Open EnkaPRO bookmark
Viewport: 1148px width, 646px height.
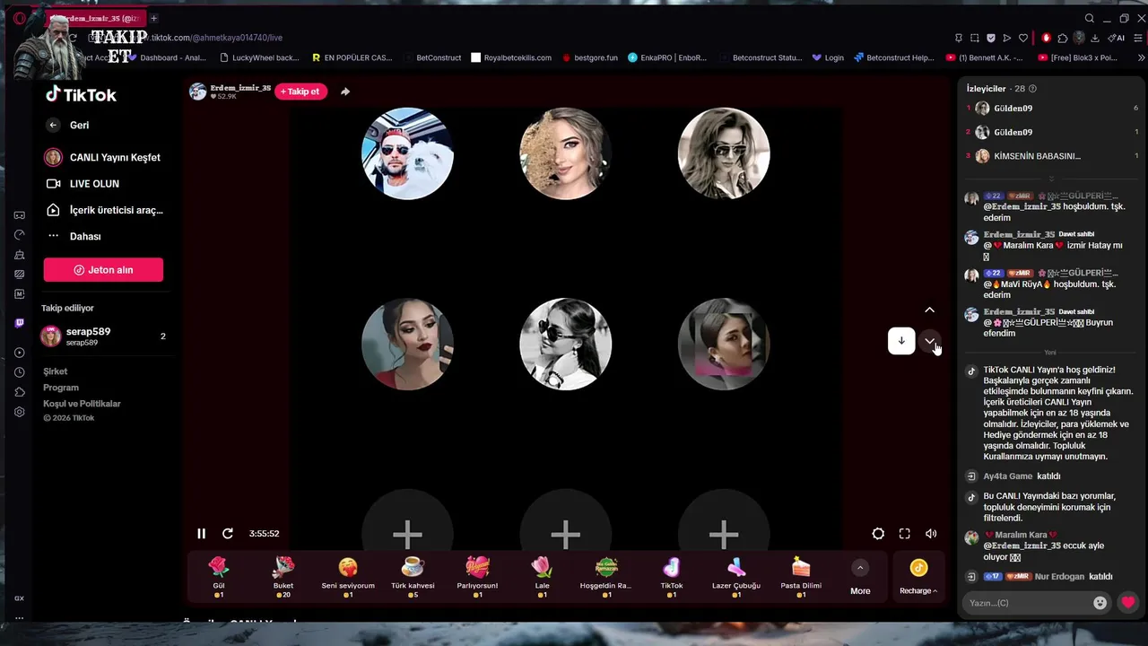667,57
